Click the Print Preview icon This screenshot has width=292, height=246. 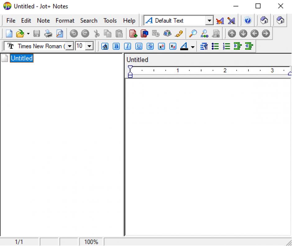[x=59, y=34]
